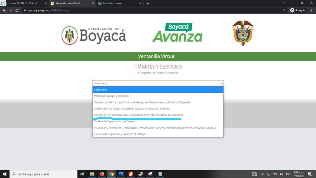Open the notification center icon
316x178 pixels.
click(310, 174)
